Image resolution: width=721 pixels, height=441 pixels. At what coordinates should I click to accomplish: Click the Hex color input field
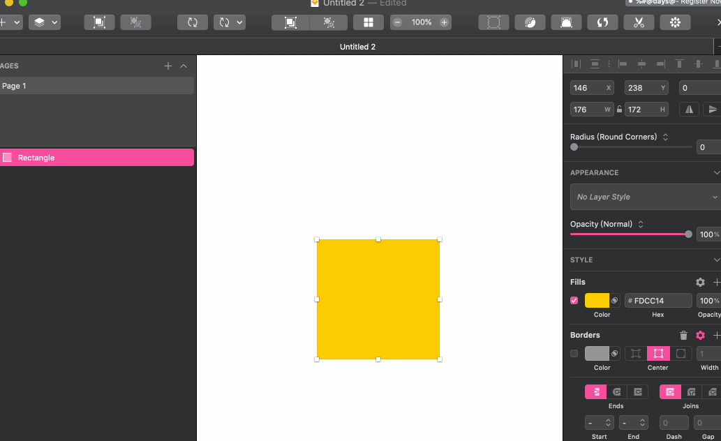660,301
